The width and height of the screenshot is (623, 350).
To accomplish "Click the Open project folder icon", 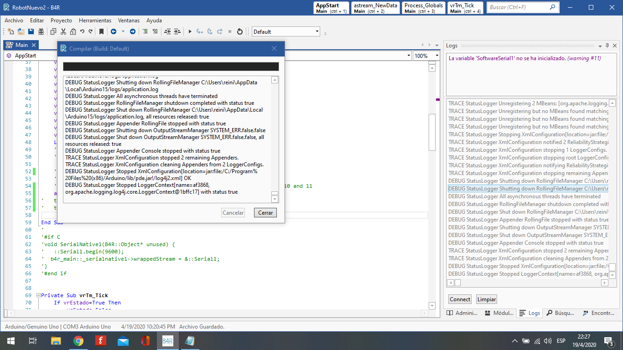I will 21,31.
